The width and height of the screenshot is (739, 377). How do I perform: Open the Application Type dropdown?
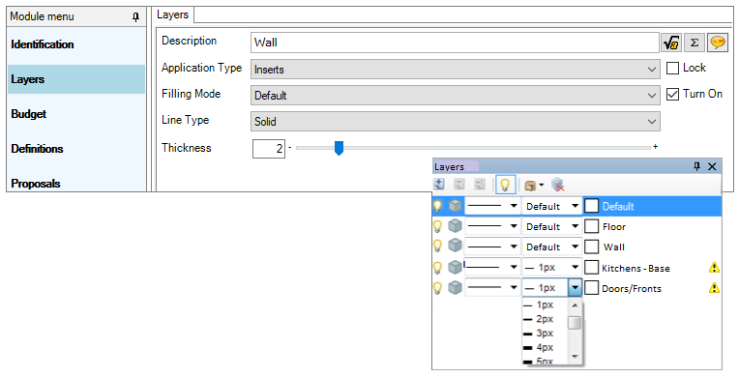click(456, 70)
